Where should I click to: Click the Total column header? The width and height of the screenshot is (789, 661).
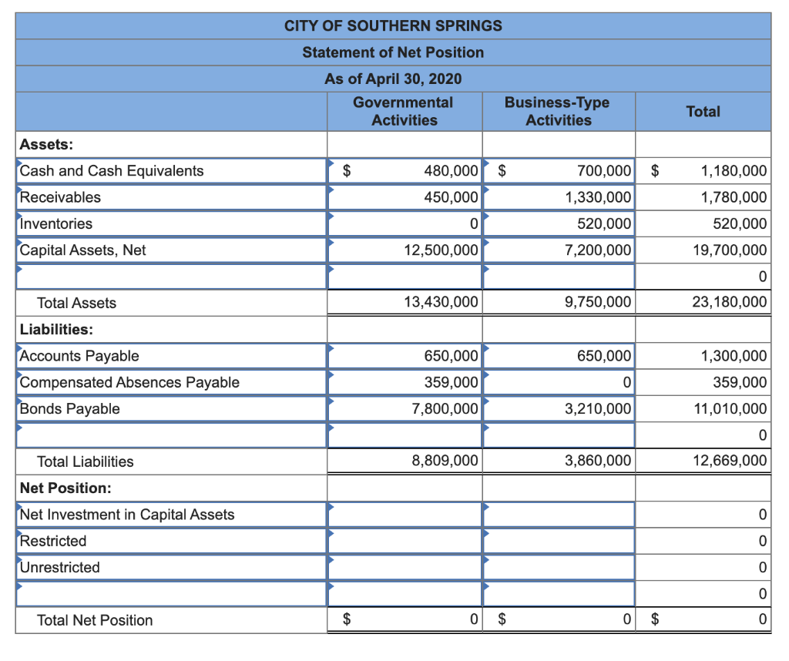(x=703, y=111)
